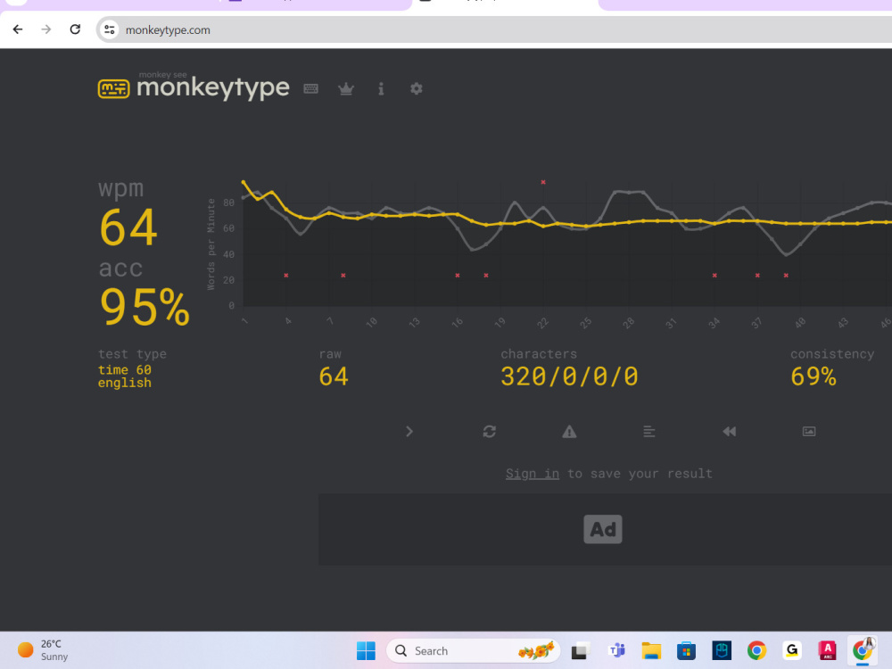Open Google Chrome from the taskbar

(x=756, y=650)
